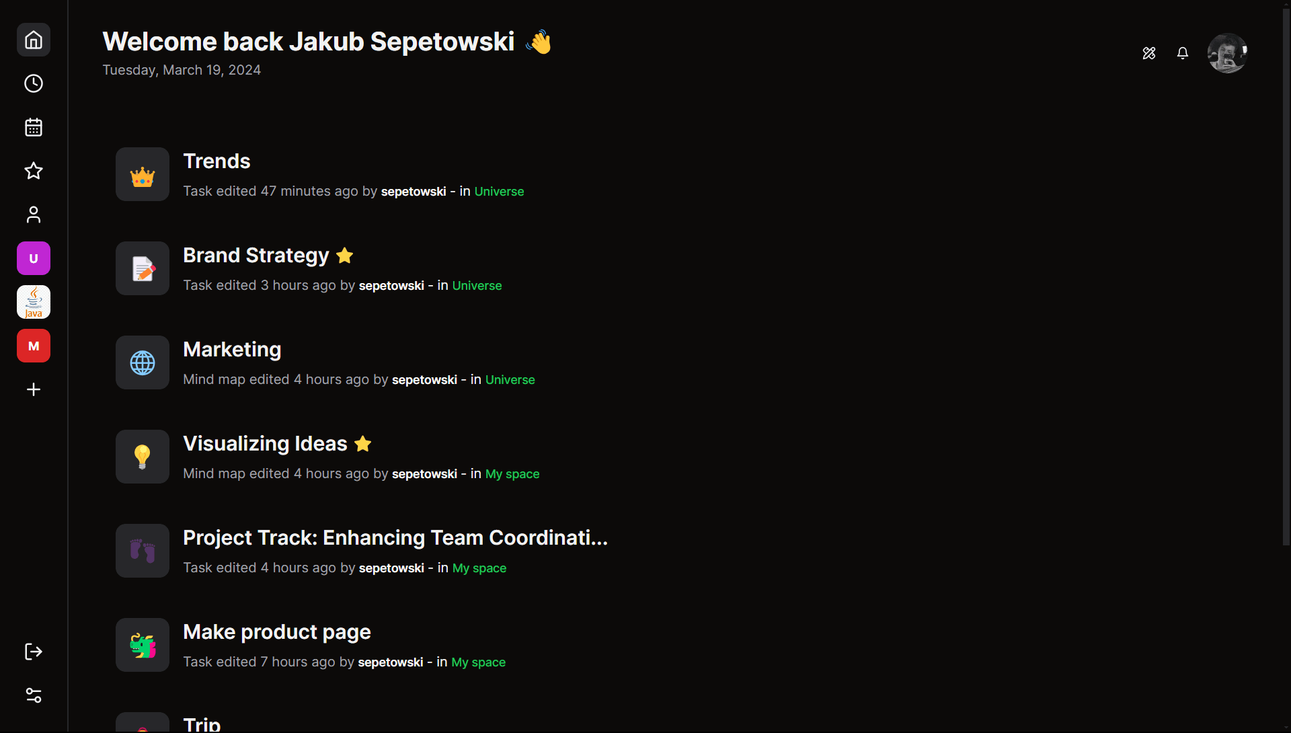The height and width of the screenshot is (733, 1291).
Task: Click the U workspace icon in sidebar
Action: (x=34, y=257)
